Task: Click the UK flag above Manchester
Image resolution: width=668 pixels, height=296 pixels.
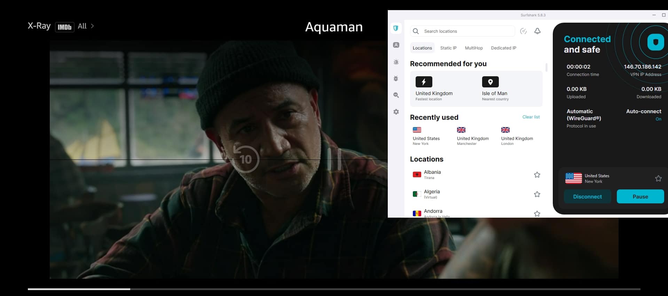Action: click(461, 130)
